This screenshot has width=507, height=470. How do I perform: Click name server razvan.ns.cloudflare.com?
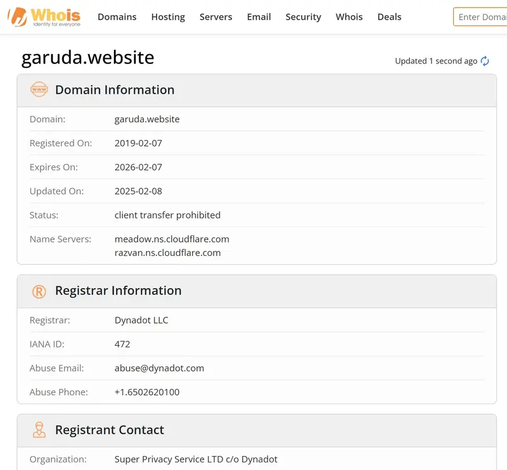168,253
